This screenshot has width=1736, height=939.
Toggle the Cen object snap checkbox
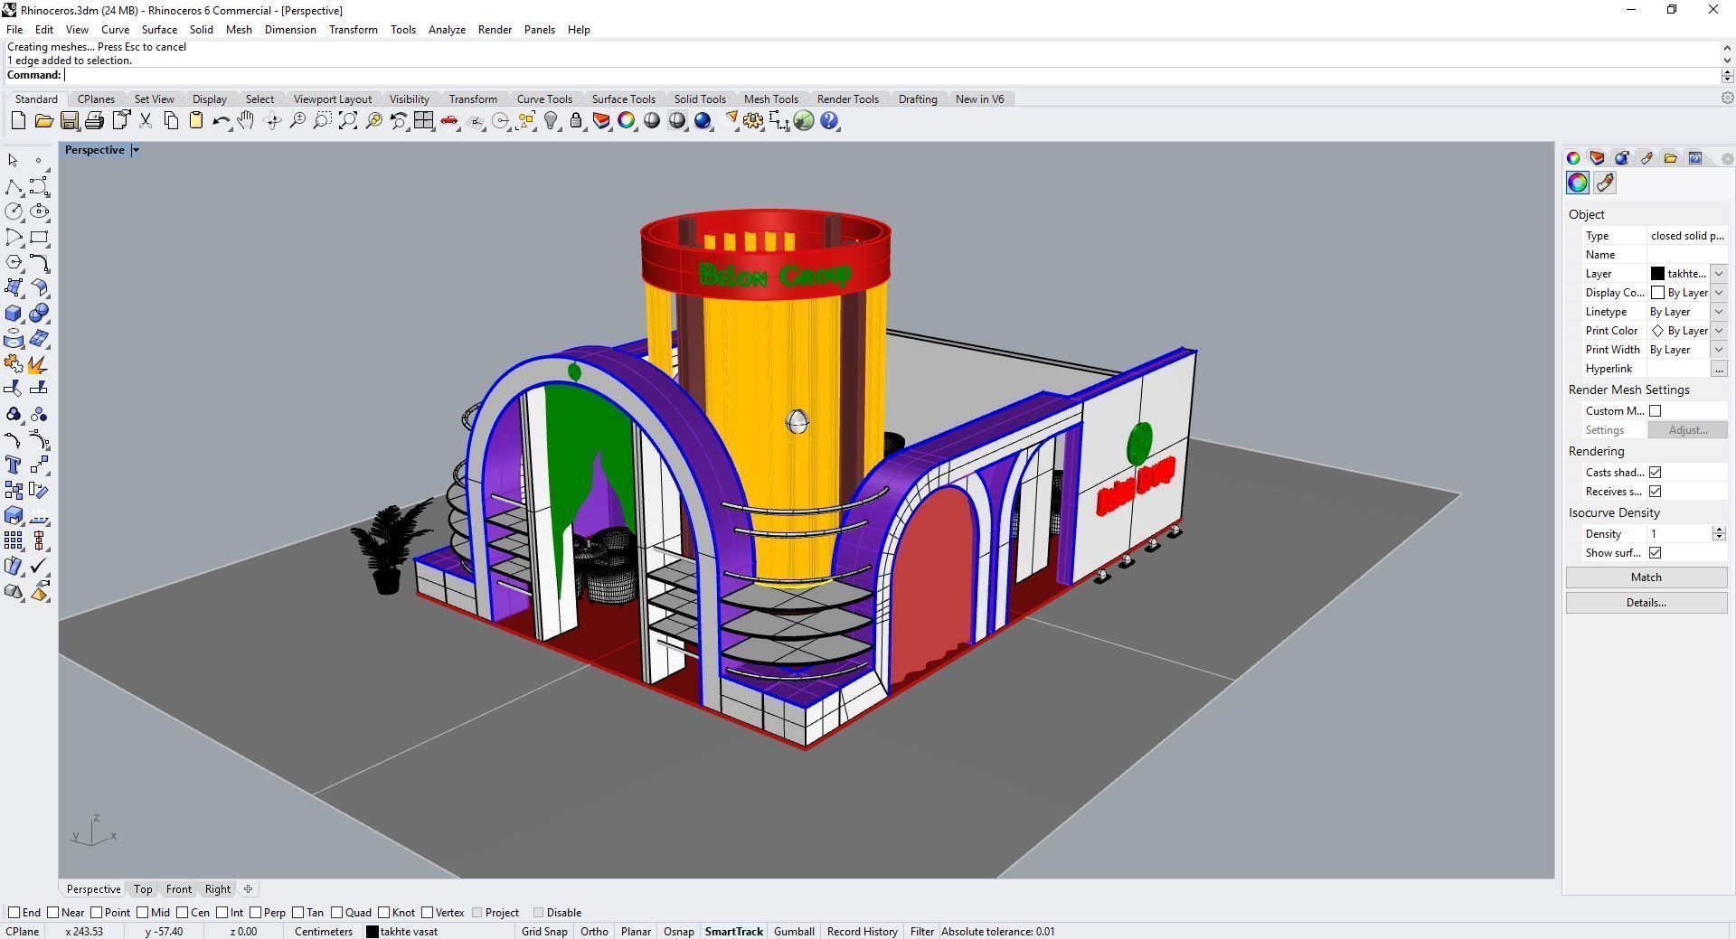coord(183,913)
